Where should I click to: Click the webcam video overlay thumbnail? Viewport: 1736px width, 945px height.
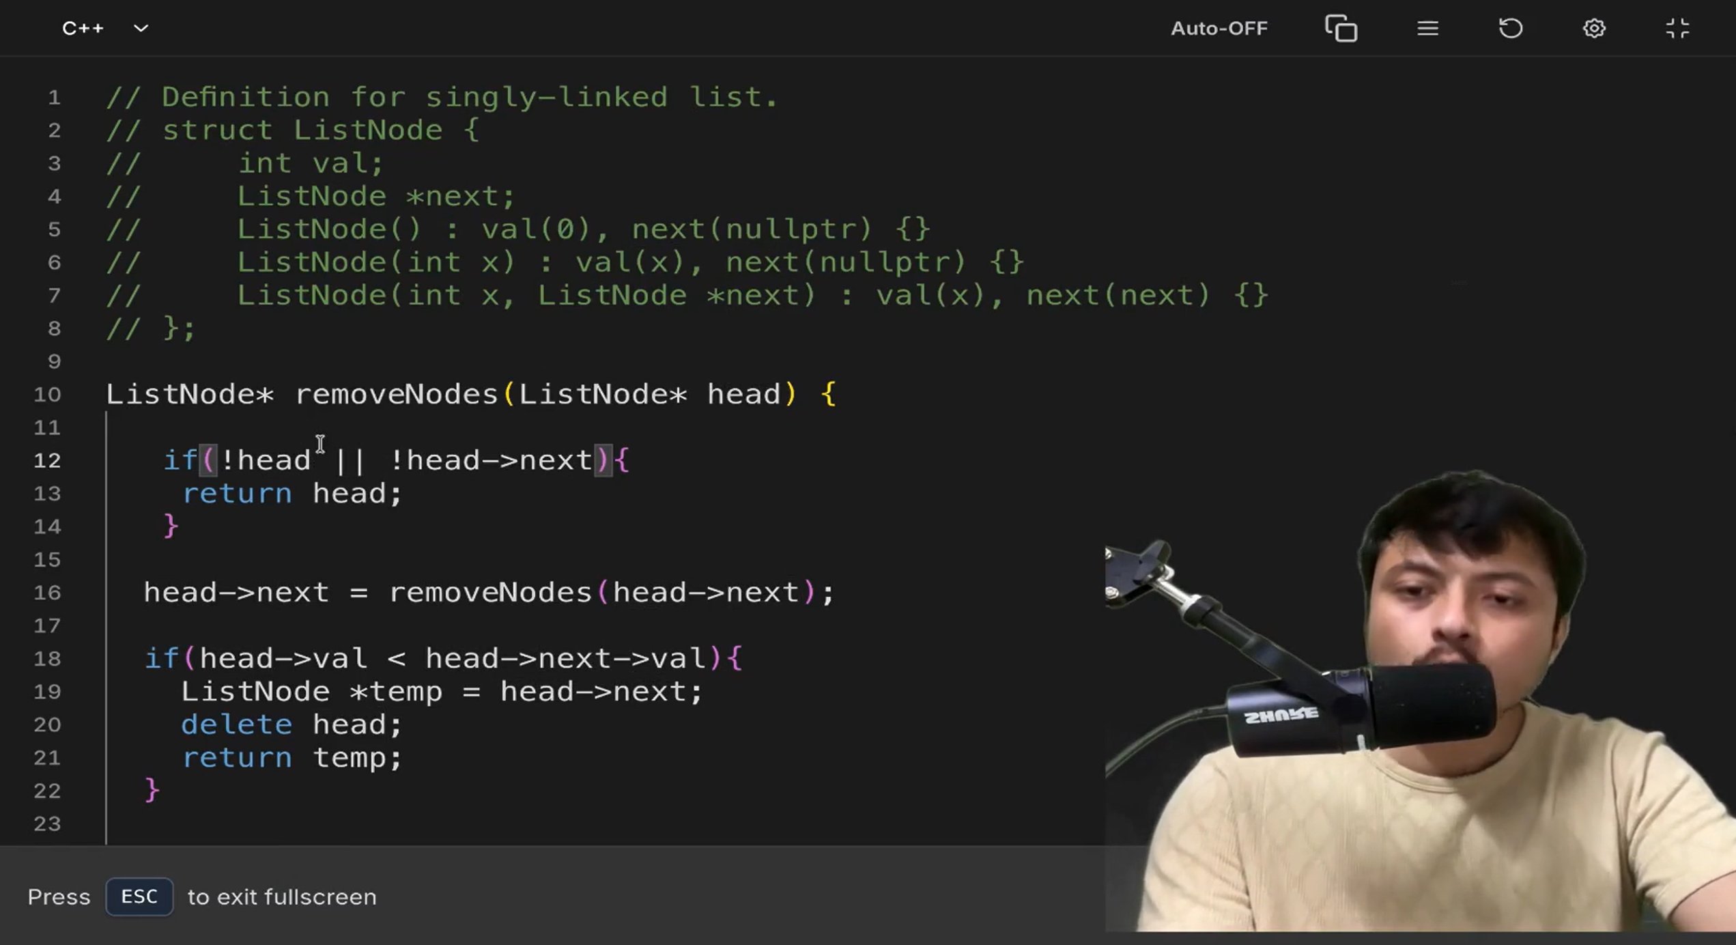(1420, 703)
